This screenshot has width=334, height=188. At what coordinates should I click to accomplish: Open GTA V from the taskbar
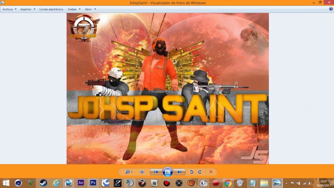(31, 183)
